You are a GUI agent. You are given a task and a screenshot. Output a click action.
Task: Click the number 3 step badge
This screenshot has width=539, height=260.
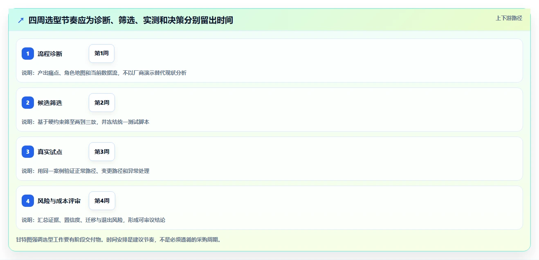click(x=28, y=152)
